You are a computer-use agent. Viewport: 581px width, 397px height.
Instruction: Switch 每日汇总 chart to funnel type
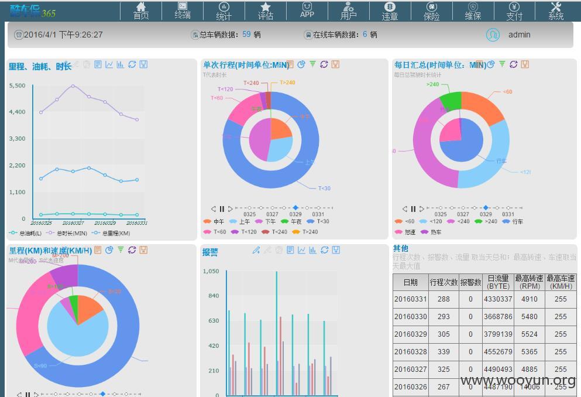pos(502,64)
